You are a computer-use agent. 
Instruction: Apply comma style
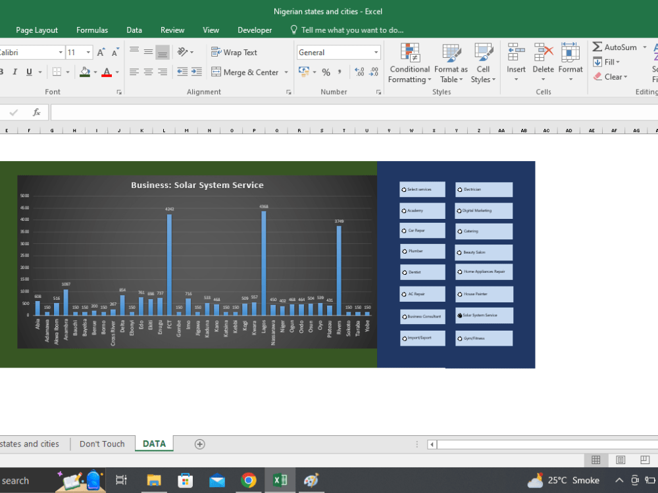click(340, 72)
